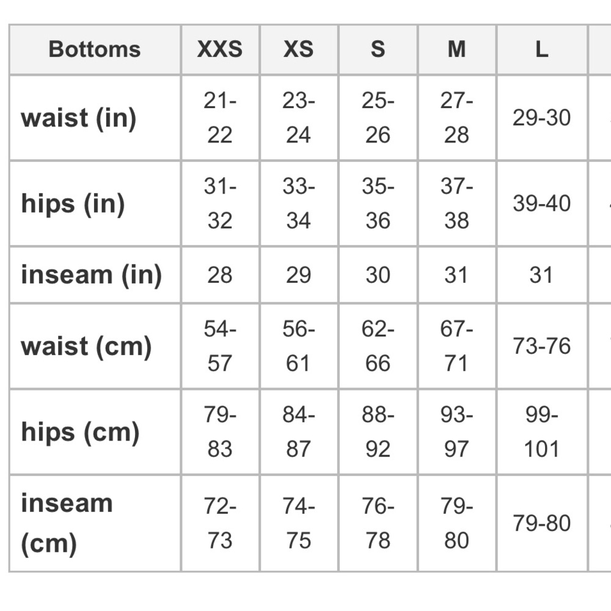Click the XXS size column header
The height and width of the screenshot is (611, 611).
220,49
